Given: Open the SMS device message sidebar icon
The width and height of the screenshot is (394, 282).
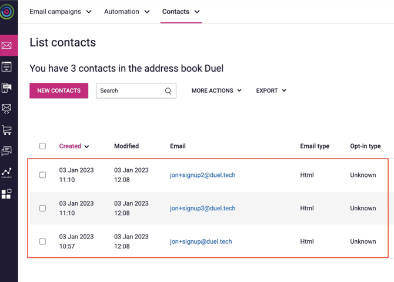Looking at the screenshot, I should click(x=7, y=88).
